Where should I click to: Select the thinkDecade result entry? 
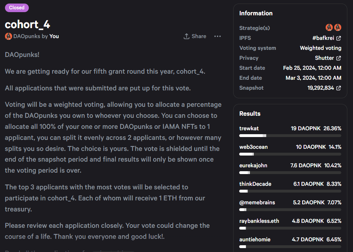pyautogui.click(x=290, y=187)
